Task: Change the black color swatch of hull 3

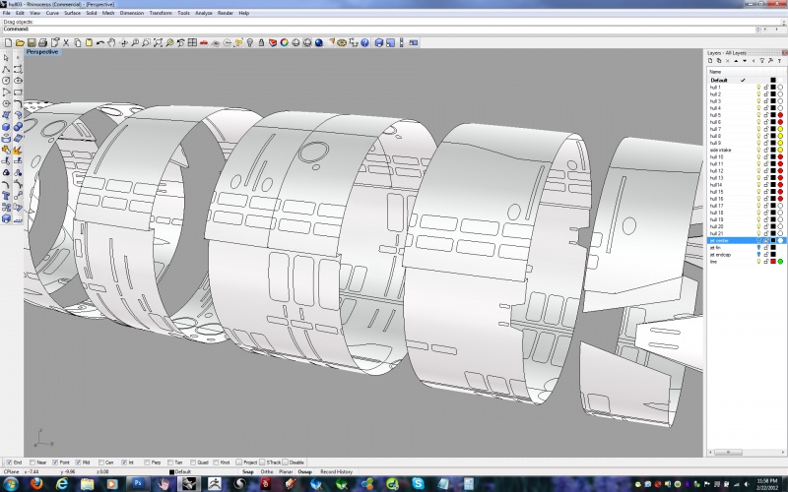Action: point(773,101)
